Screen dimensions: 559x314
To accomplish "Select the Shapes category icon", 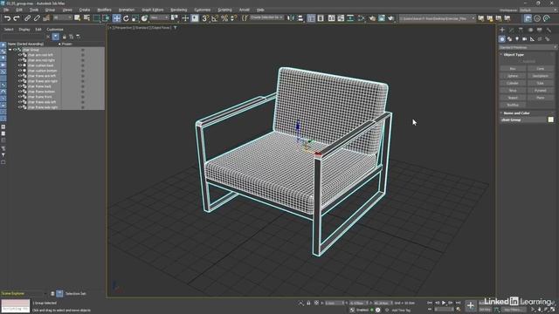I will pyautogui.click(x=510, y=38).
